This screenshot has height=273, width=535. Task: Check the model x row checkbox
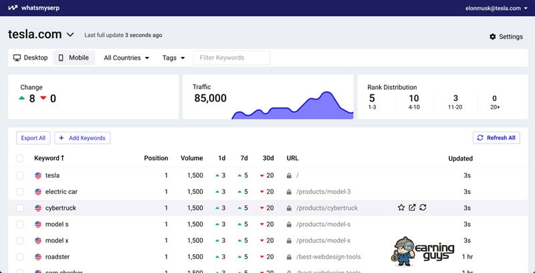coord(20,241)
